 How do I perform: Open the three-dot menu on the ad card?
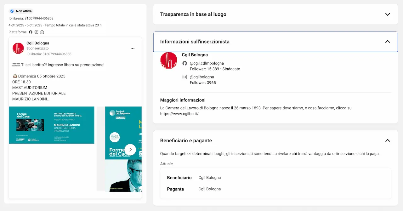133,48
